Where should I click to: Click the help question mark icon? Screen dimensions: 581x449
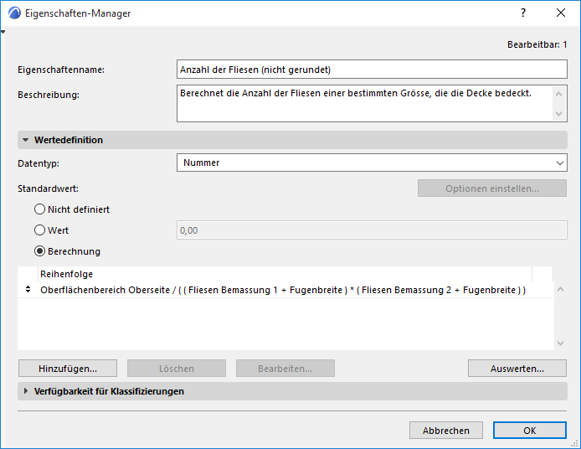(523, 13)
